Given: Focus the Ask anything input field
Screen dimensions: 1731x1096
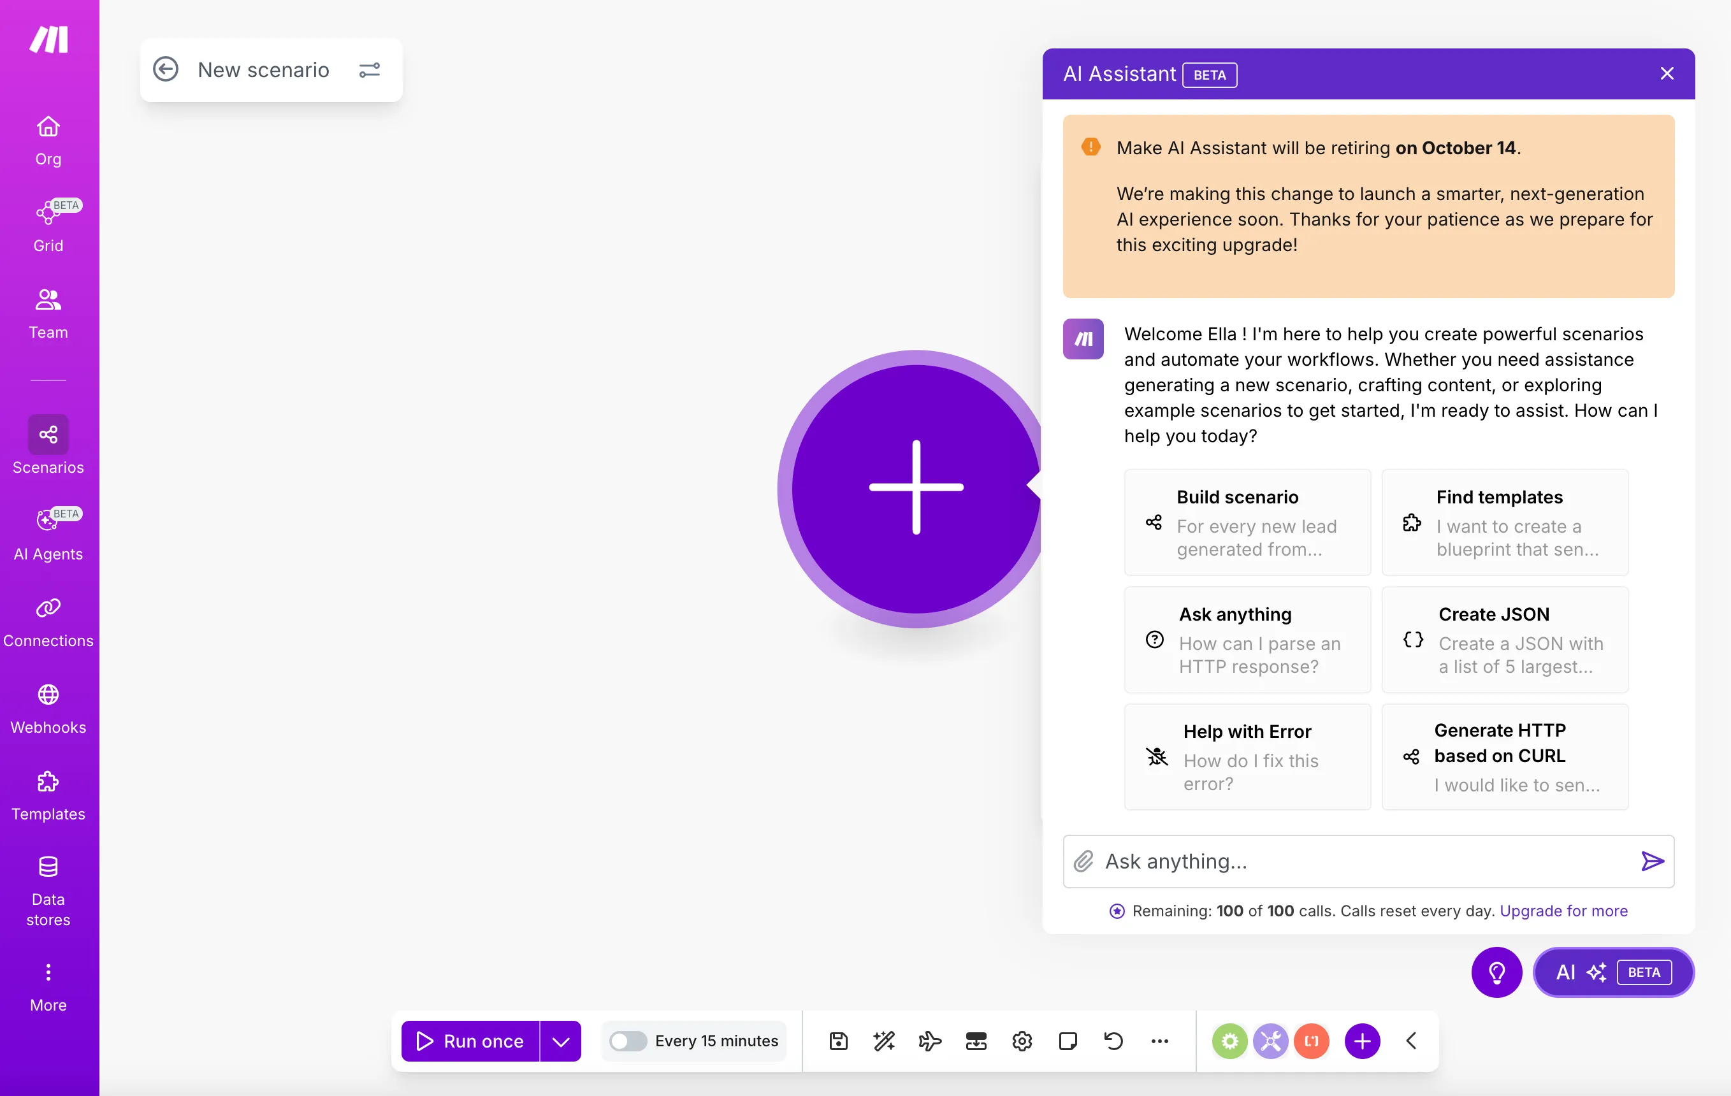Looking at the screenshot, I should click(x=1368, y=861).
